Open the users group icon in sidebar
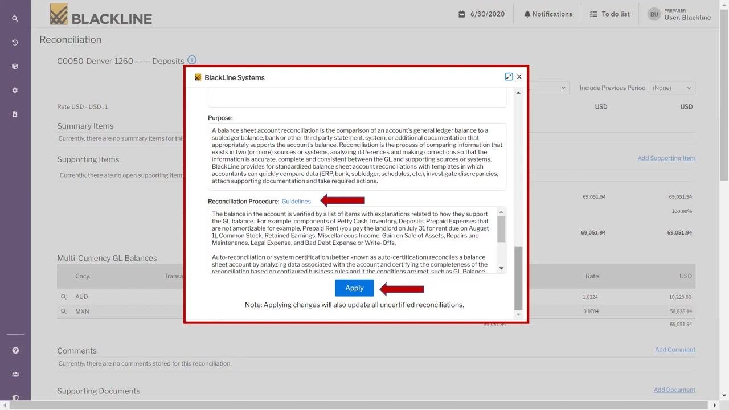Image resolution: width=729 pixels, height=410 pixels. (x=15, y=374)
